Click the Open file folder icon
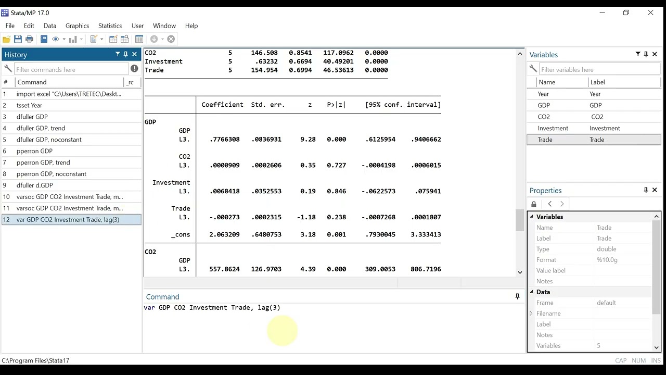Viewport: 666px width, 375px height. coord(7,39)
